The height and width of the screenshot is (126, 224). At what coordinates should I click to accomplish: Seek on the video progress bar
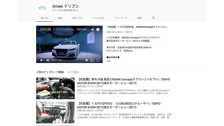69,57
